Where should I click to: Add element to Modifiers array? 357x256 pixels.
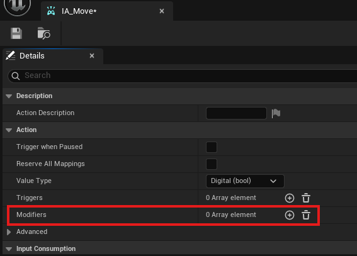point(290,215)
